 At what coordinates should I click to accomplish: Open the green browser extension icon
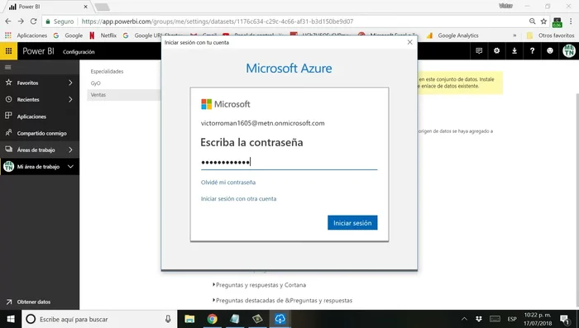point(557,22)
